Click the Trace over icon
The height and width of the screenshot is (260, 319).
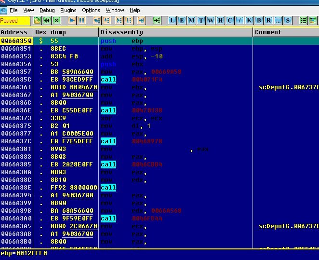[x=129, y=21]
